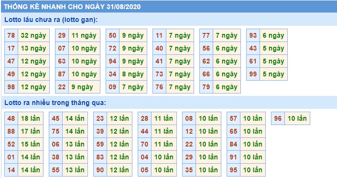
Task: Select lotto number 99
Action: coord(253,74)
